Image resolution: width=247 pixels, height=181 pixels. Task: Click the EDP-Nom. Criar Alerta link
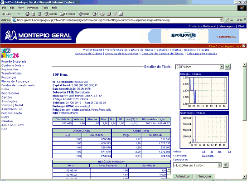click(x=208, y=156)
